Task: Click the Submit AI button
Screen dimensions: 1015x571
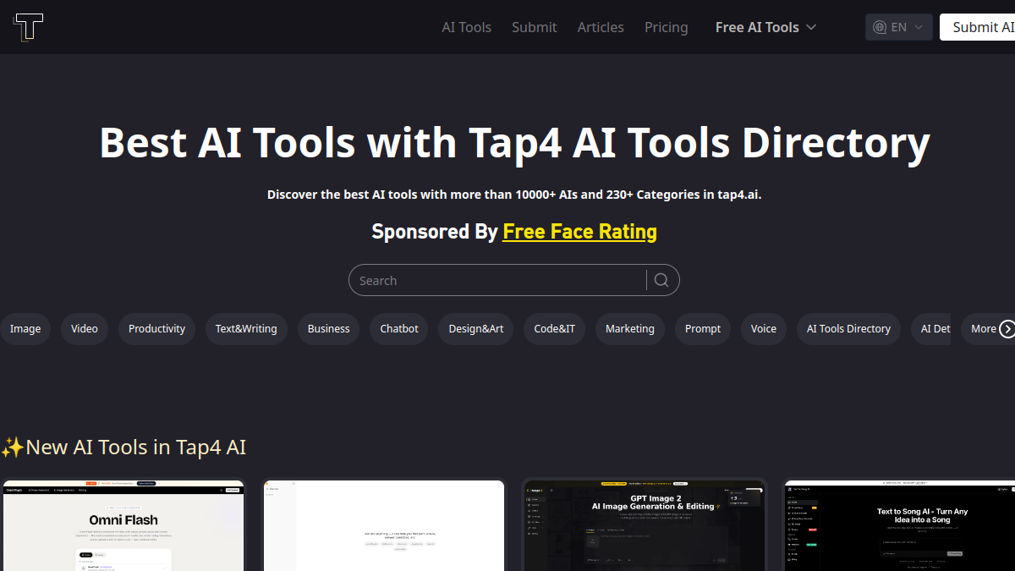Action: (x=978, y=27)
